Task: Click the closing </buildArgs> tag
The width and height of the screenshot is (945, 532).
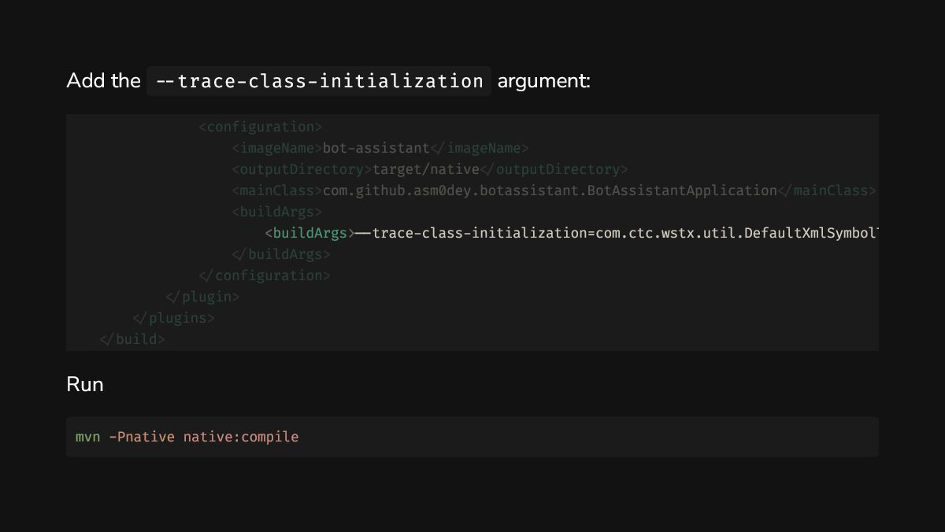Action: click(x=281, y=254)
